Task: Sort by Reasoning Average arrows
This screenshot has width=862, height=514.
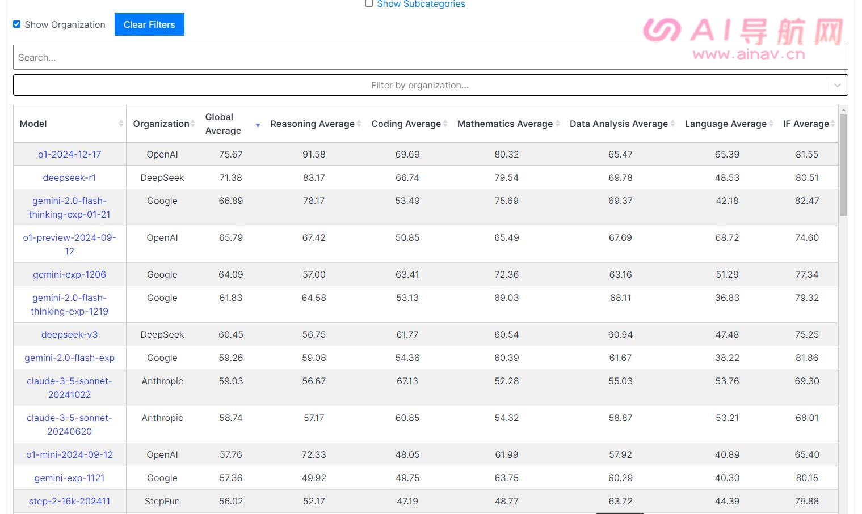Action: [359, 124]
